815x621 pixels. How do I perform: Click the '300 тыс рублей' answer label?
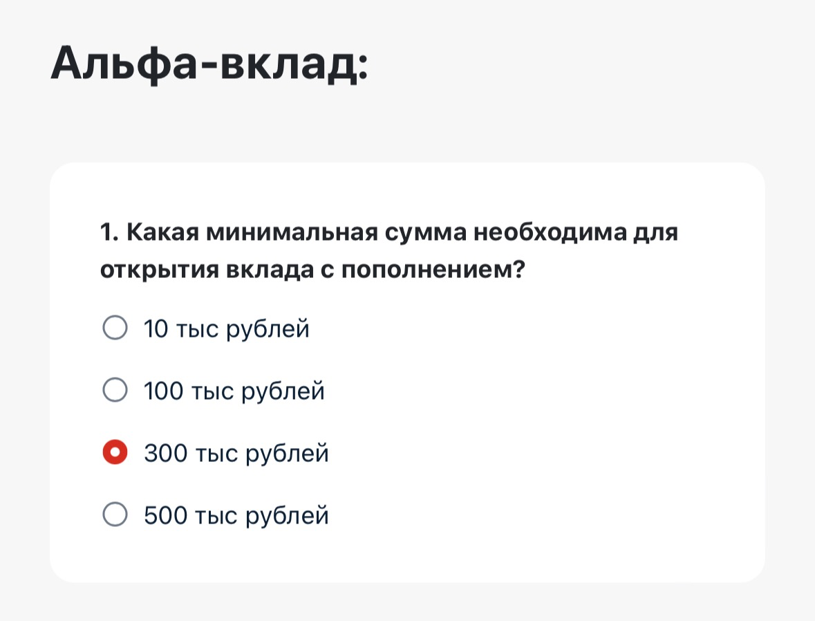[236, 454]
